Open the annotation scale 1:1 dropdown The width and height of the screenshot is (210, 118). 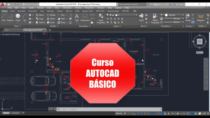(173, 114)
